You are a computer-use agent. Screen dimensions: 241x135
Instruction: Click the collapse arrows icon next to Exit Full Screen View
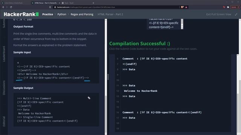point(236,14)
